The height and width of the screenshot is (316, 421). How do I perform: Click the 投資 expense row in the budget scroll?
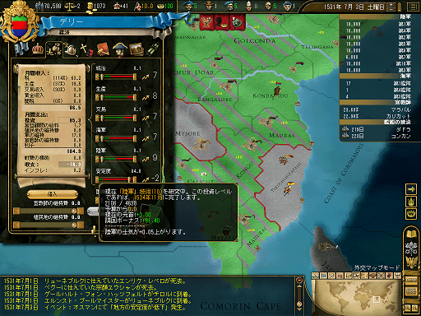point(53,120)
